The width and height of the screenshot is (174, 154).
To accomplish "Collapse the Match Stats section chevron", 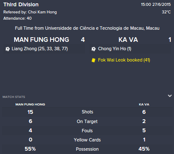I will 170,96.
